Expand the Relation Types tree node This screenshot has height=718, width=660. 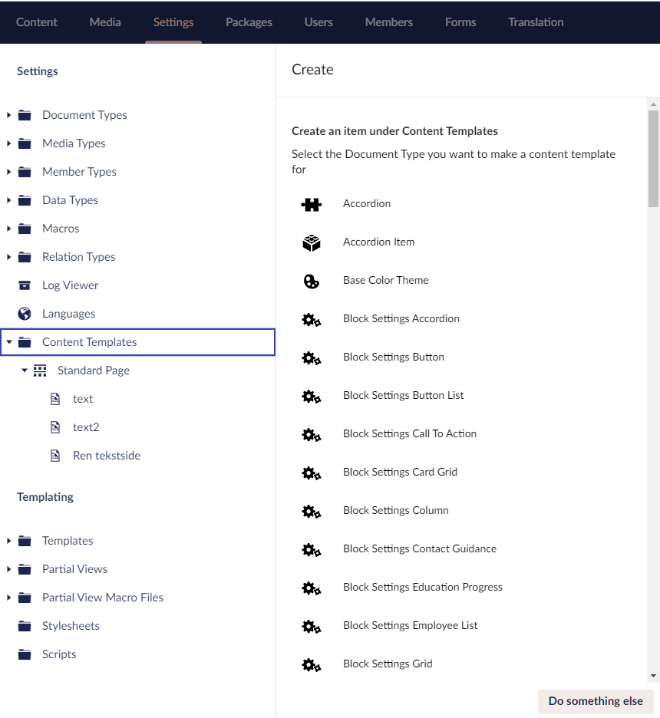(x=8, y=257)
